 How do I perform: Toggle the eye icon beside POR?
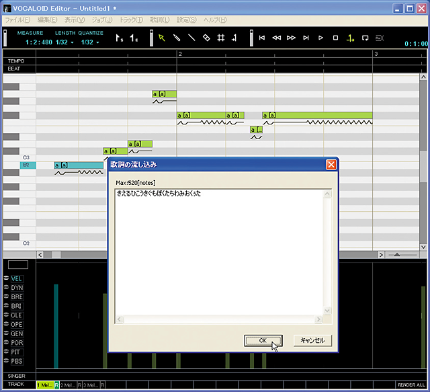6,342
